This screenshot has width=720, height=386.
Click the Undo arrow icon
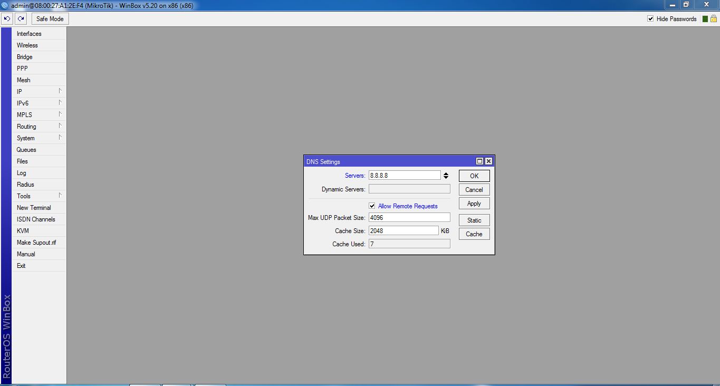(7, 18)
